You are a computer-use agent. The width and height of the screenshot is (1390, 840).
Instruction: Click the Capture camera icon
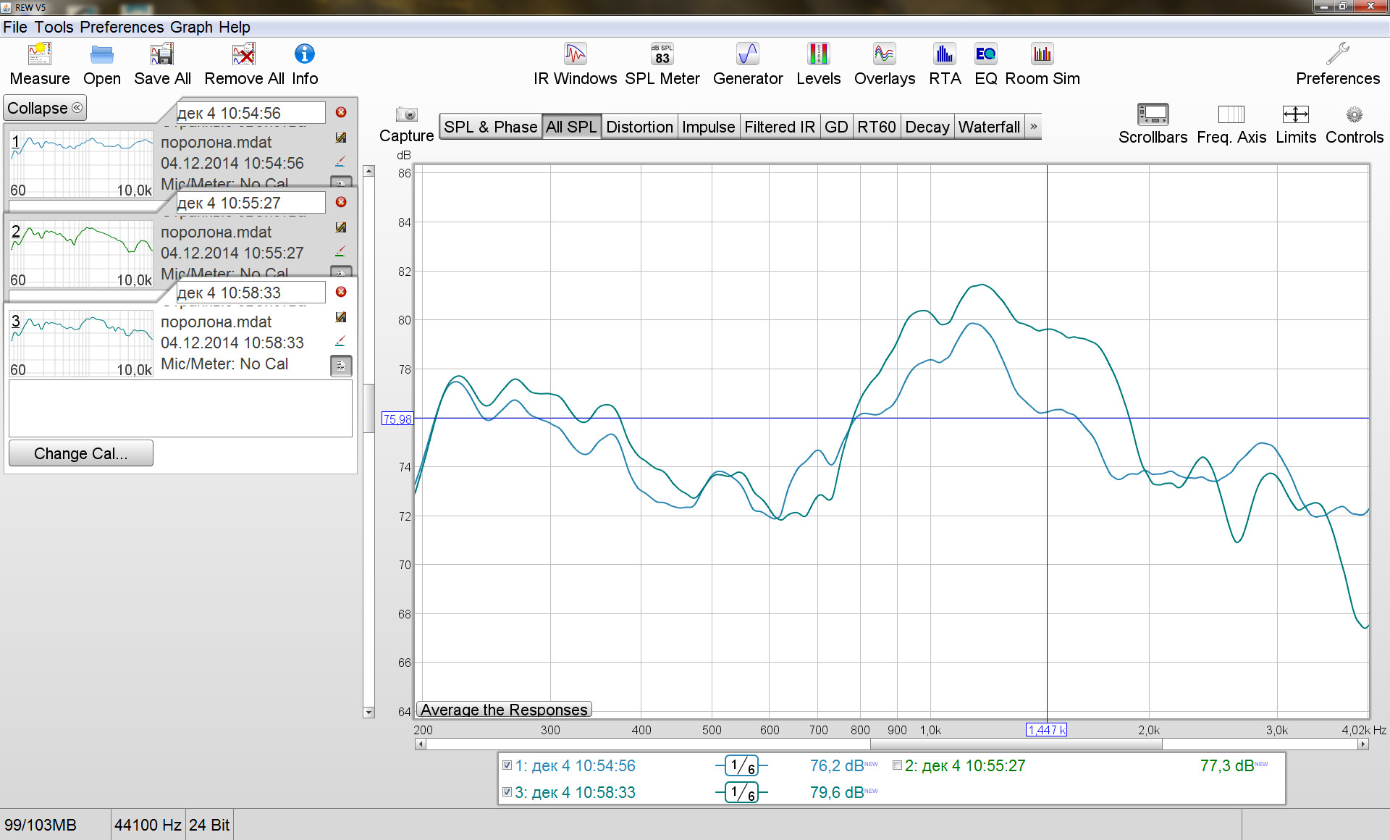406,115
